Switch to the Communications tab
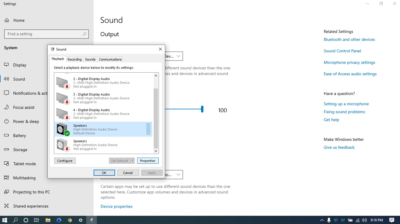This screenshot has height=224, width=400. [x=110, y=59]
